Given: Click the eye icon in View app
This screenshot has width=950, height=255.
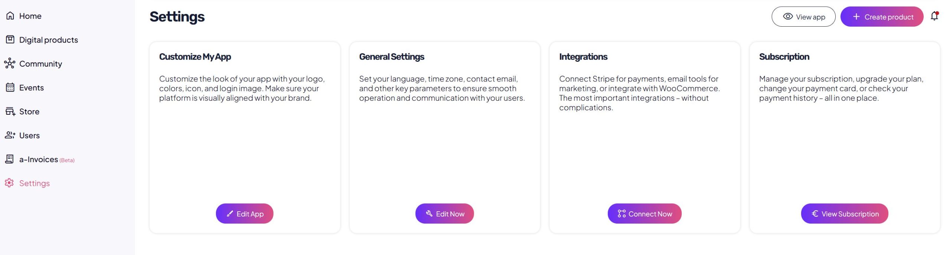Looking at the screenshot, I should tap(787, 17).
